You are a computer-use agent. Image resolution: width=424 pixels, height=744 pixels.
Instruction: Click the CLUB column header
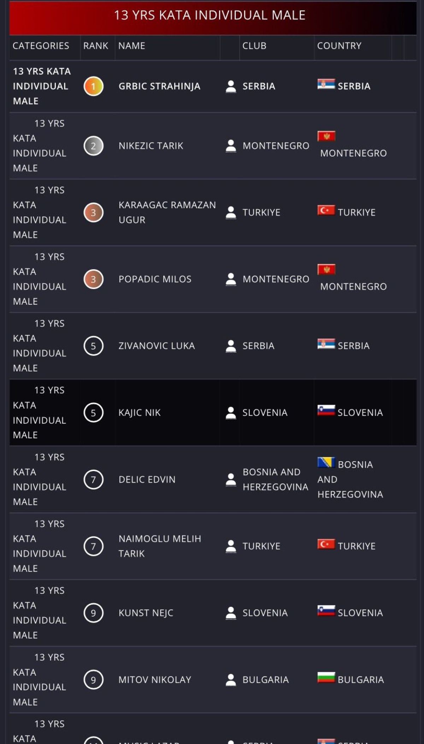pos(254,46)
